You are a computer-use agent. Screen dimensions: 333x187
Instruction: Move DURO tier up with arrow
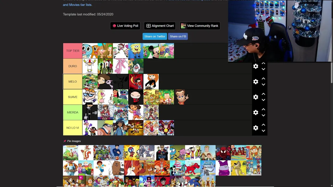coord(263,63)
